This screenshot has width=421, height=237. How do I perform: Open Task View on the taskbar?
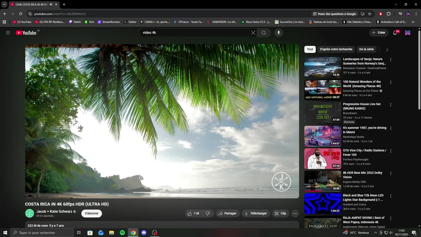point(79,233)
